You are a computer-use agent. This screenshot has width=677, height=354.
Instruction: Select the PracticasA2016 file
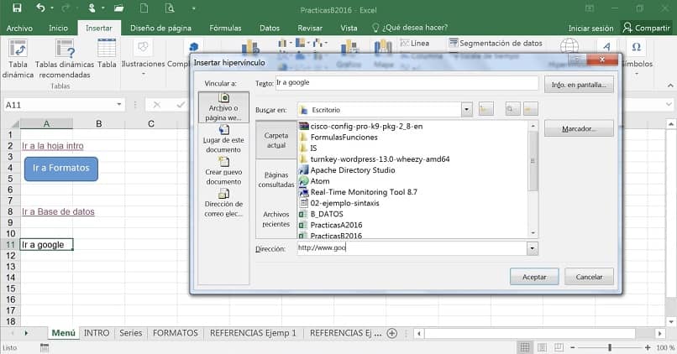tap(336, 225)
